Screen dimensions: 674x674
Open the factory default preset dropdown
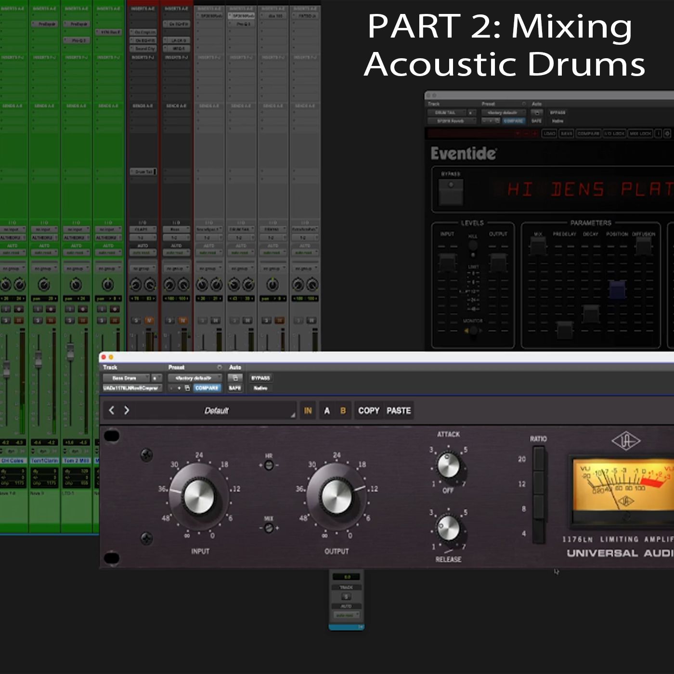tap(194, 378)
